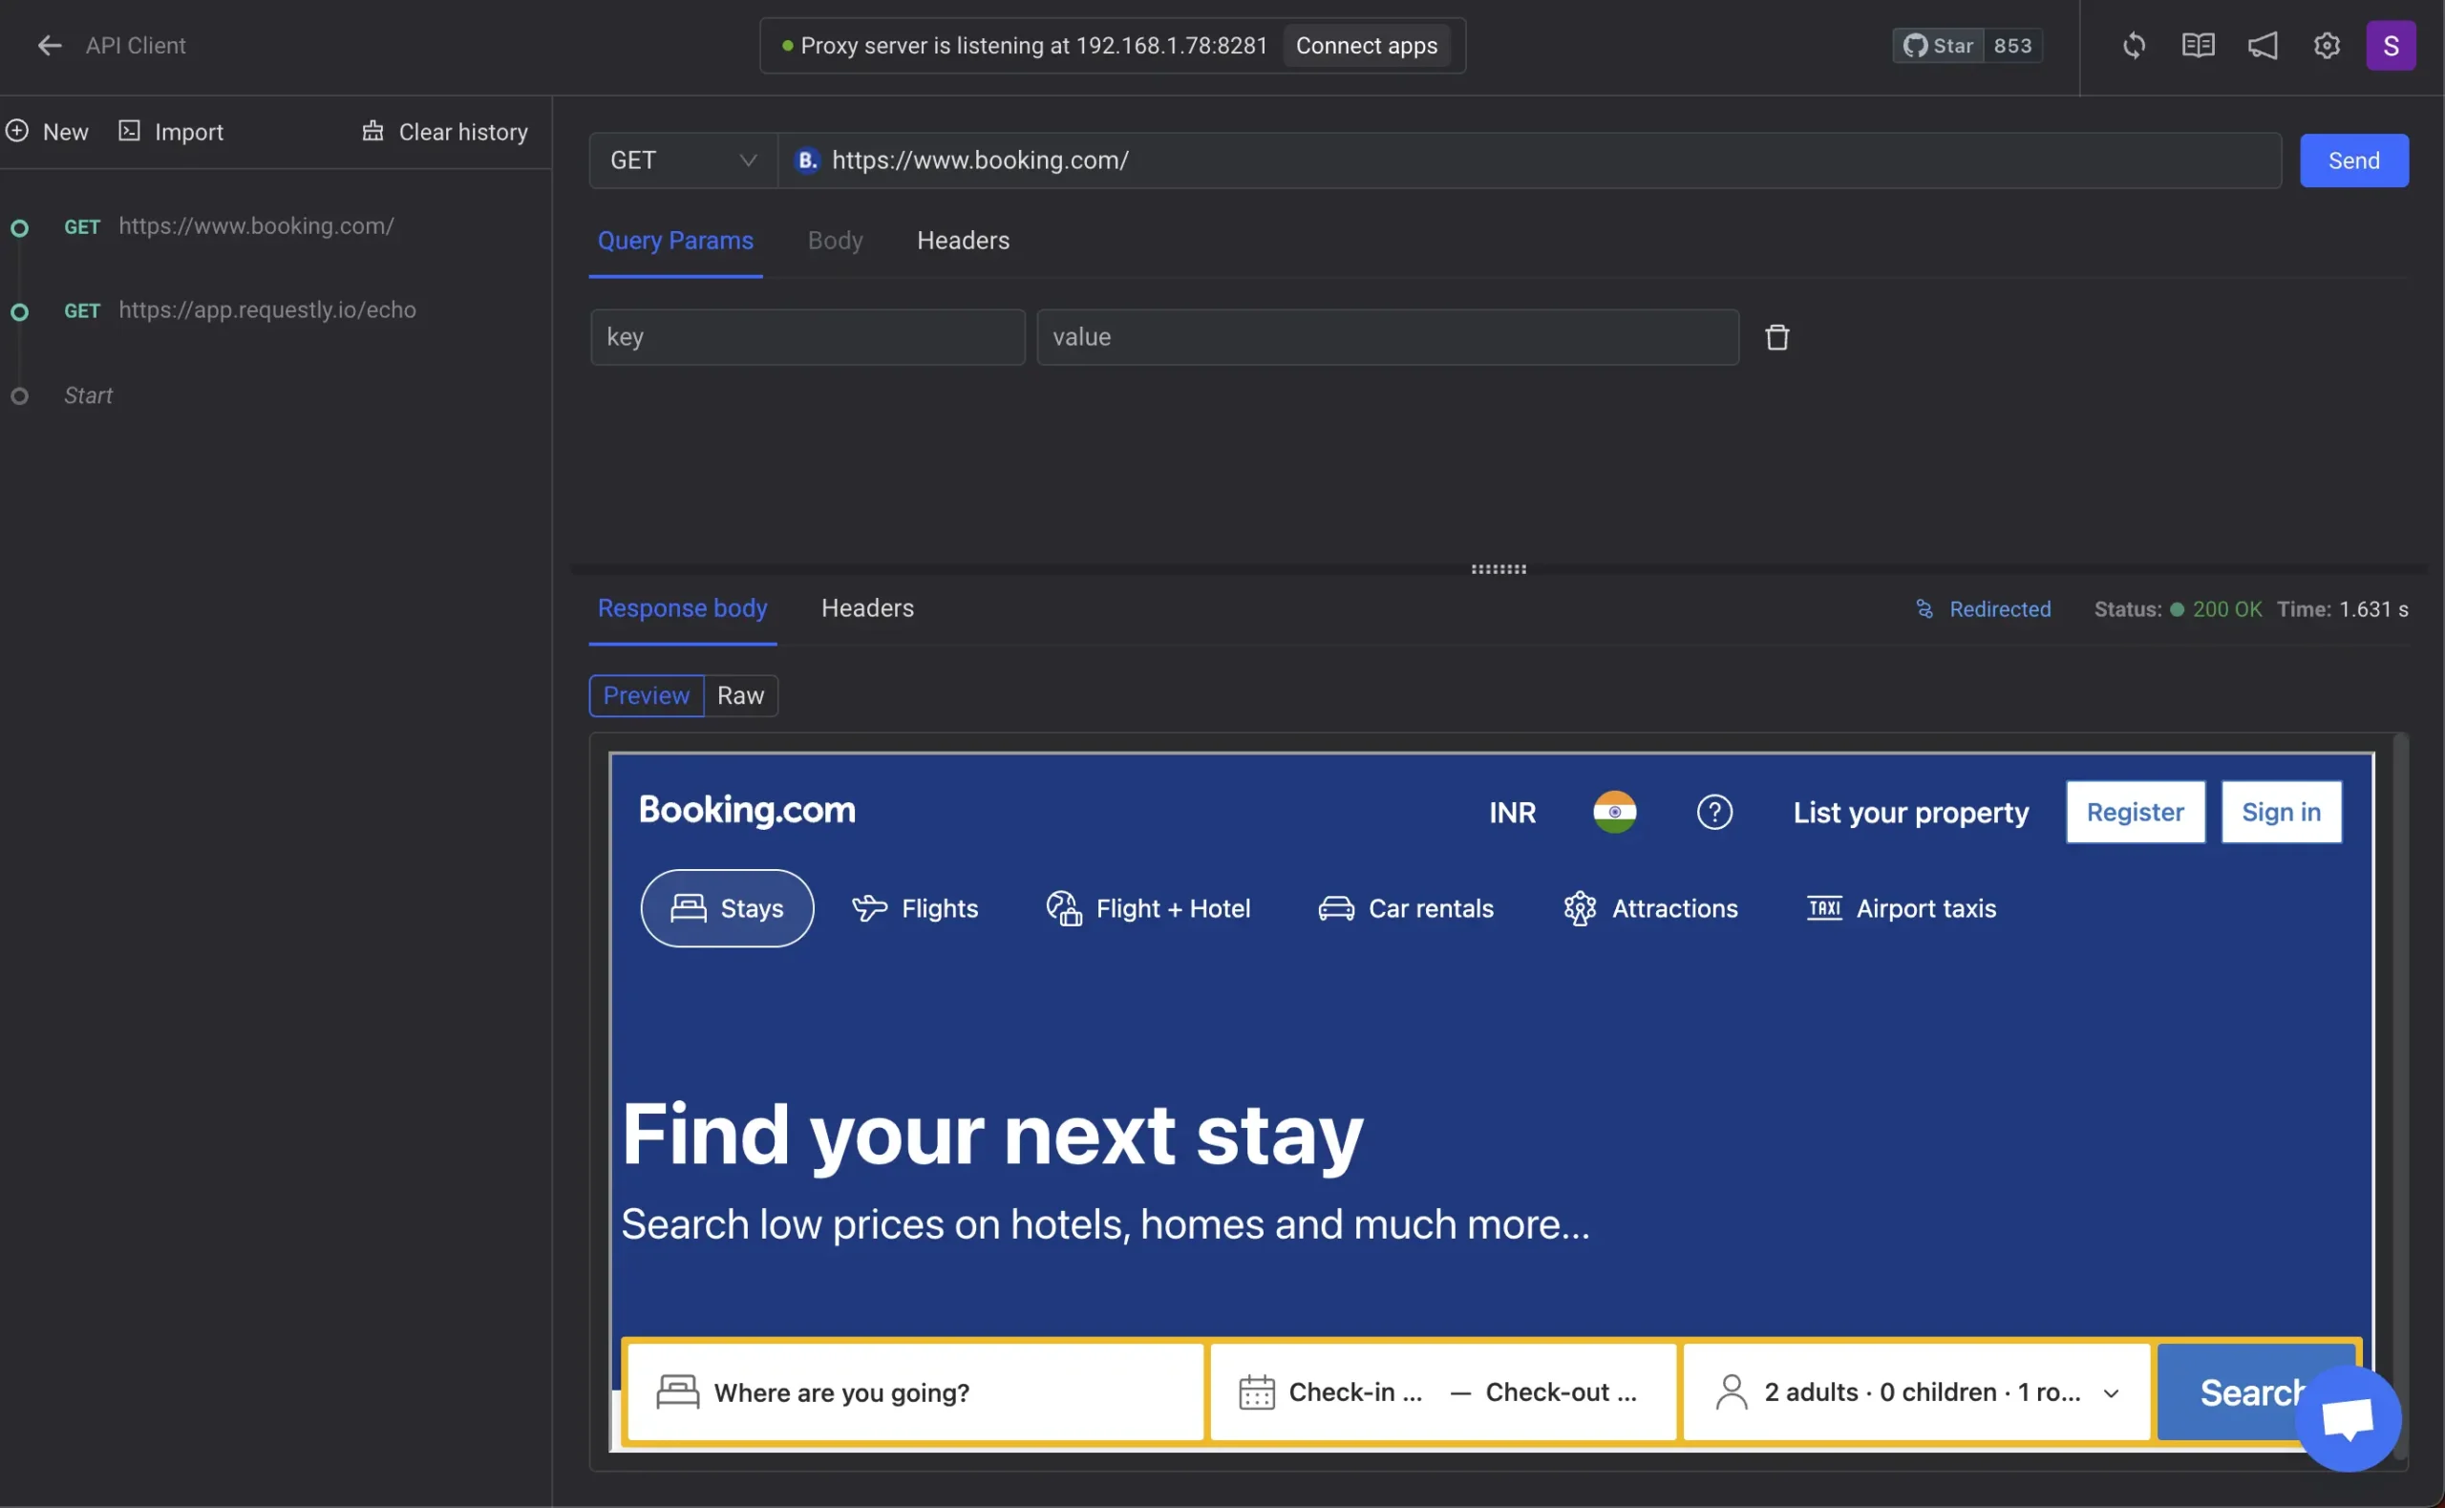Open the purple S profile avatar
The image size is (2445, 1508).
(x=2391, y=46)
